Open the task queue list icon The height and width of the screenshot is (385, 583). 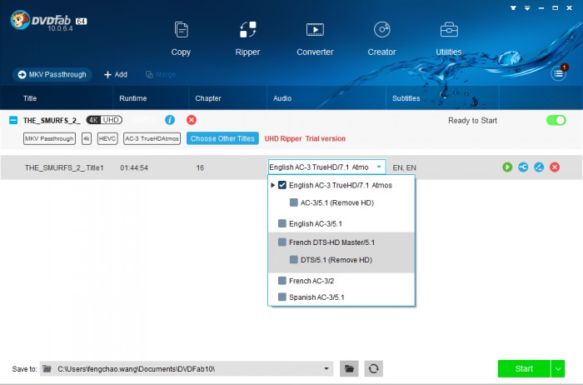tap(559, 73)
